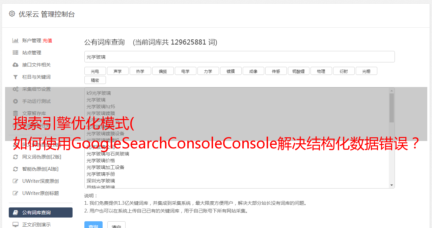Viewport: 432px width, 228px height.
Task: Click the results list scrollbar thumb
Action: tap(391, 108)
